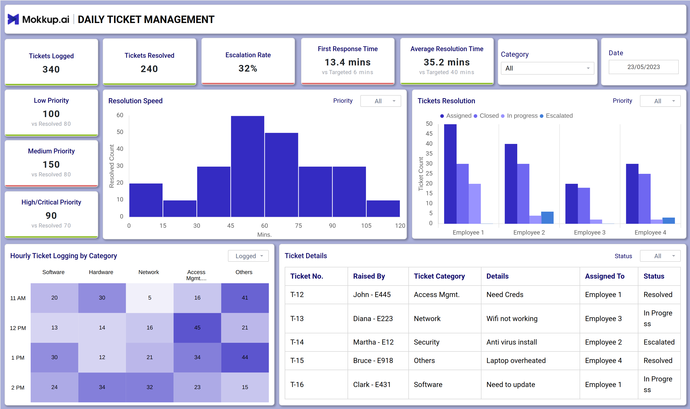Click the 12 PM row label
The height and width of the screenshot is (409, 690).
[18, 328]
